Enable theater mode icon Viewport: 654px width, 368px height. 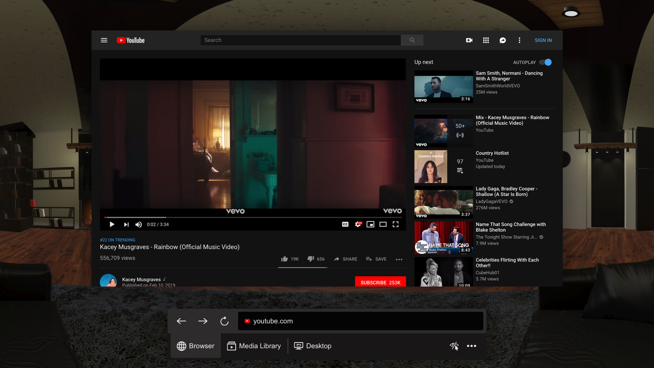[x=383, y=224]
